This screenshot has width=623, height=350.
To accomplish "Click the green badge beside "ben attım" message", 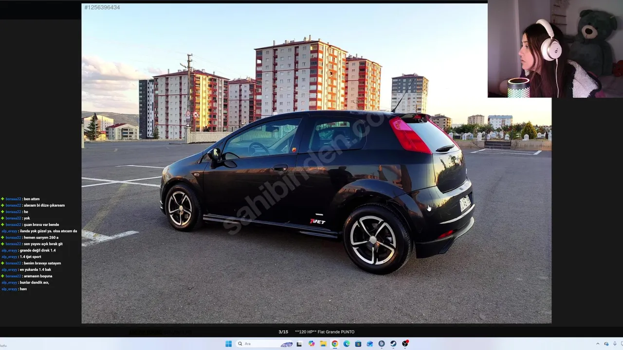I will (x=2, y=199).
